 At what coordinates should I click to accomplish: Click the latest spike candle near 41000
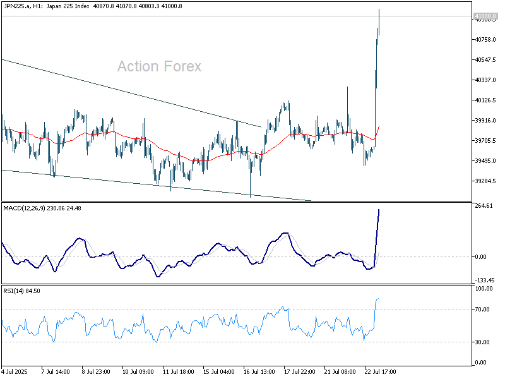(x=379, y=22)
